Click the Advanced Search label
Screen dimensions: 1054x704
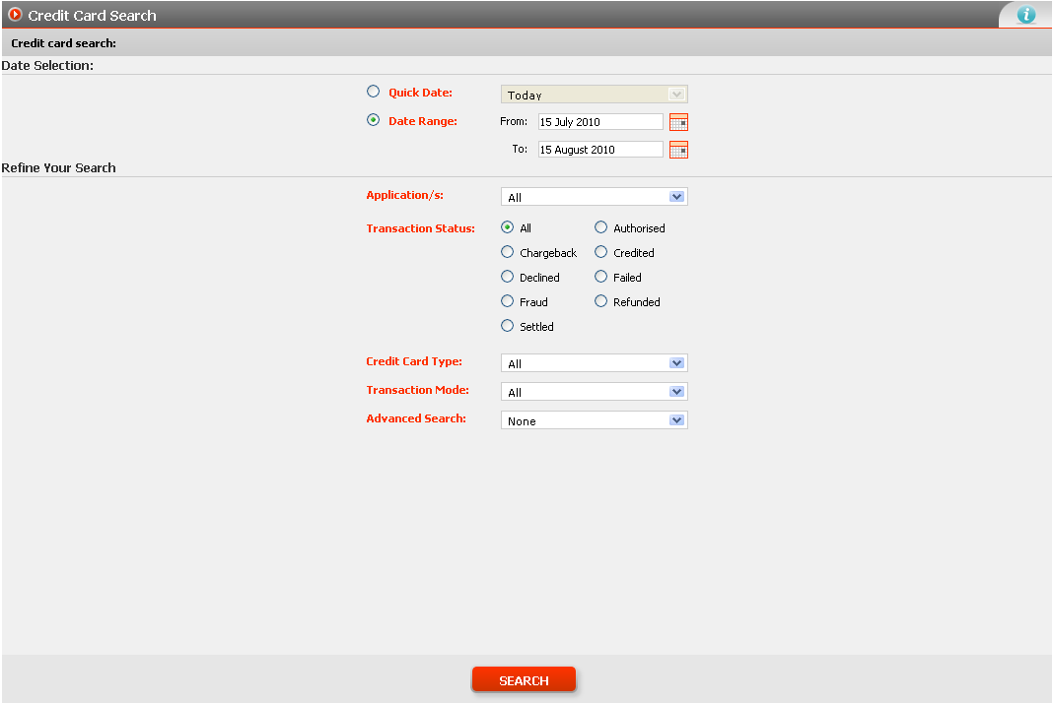(x=416, y=418)
